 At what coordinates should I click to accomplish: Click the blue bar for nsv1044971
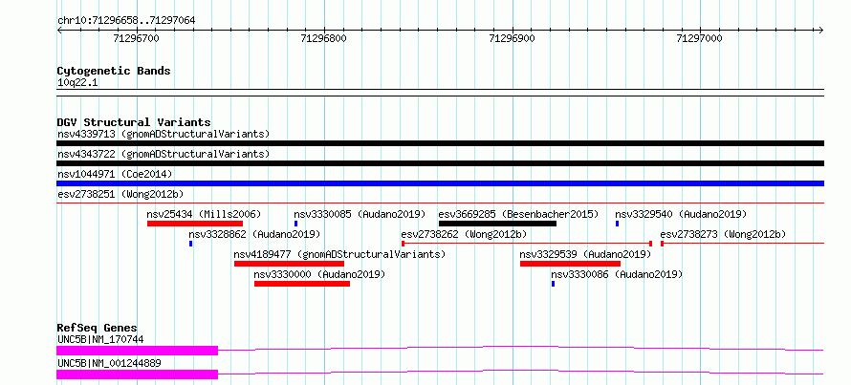(440, 183)
